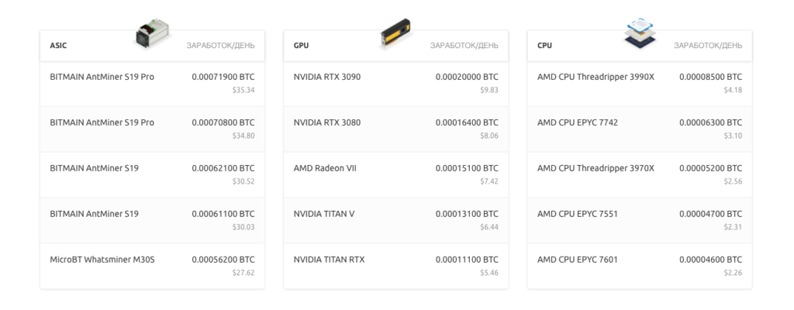Screen dimensions: 794x310
Task: Open NVIDIA RTX 3090 entry
Action: pos(327,77)
